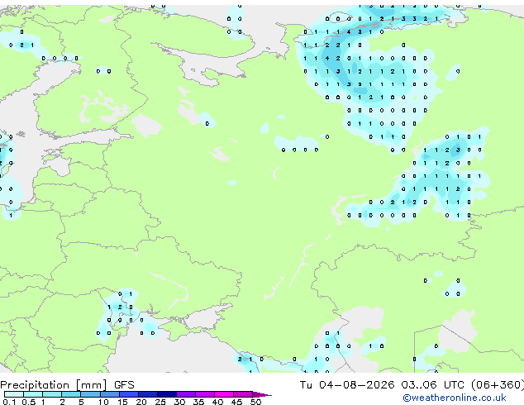
Task: Pick the legend swatch between 10 and 15
Action: coord(109,394)
